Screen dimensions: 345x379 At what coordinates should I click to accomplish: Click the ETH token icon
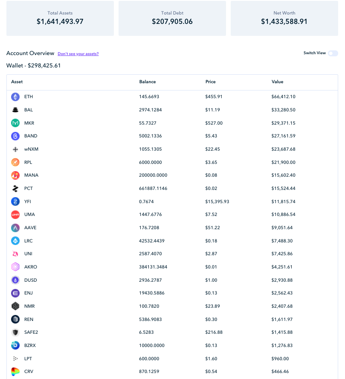tap(15, 97)
